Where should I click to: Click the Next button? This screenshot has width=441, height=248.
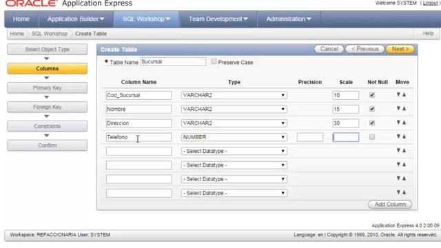click(x=400, y=49)
